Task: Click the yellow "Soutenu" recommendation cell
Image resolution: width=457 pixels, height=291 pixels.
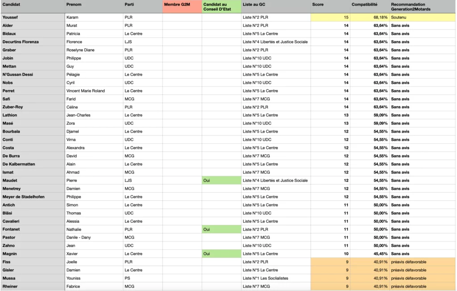Action: (422, 17)
